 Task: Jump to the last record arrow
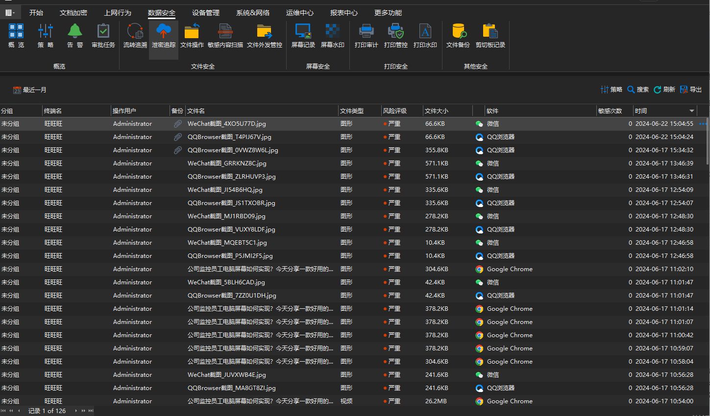click(91, 411)
